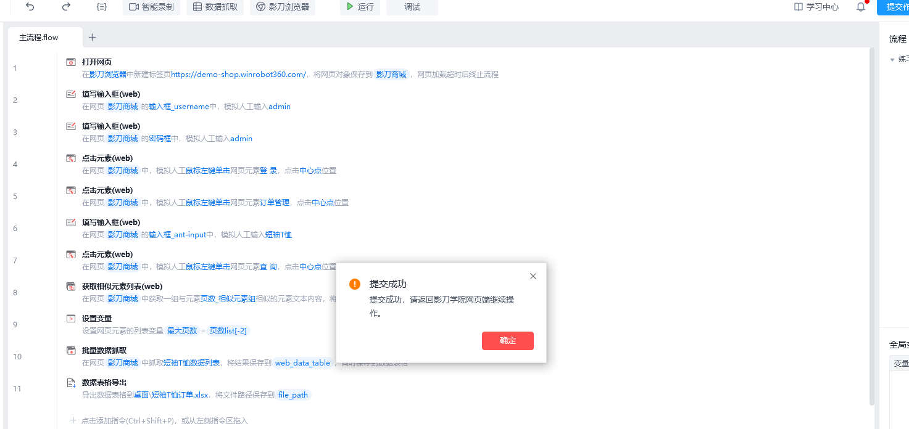Click 输入框_ant-input element in step 6
Screen dimensions: 909x429
tap(177, 235)
